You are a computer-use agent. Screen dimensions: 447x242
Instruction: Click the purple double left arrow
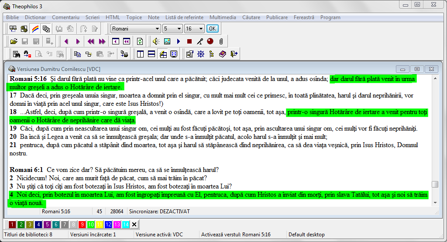[91, 41]
